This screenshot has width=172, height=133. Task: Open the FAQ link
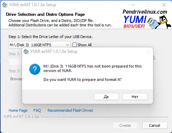(x=37, y=110)
